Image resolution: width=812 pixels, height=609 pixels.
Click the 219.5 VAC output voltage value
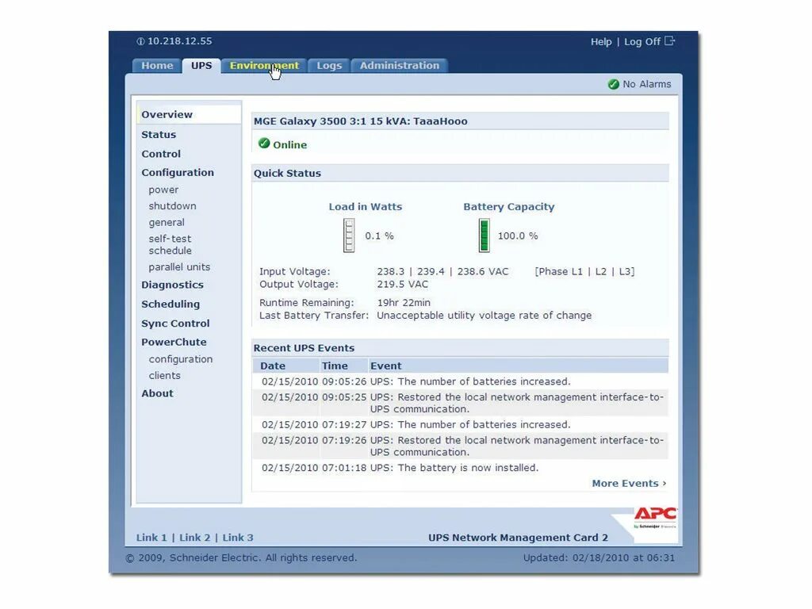402,285
